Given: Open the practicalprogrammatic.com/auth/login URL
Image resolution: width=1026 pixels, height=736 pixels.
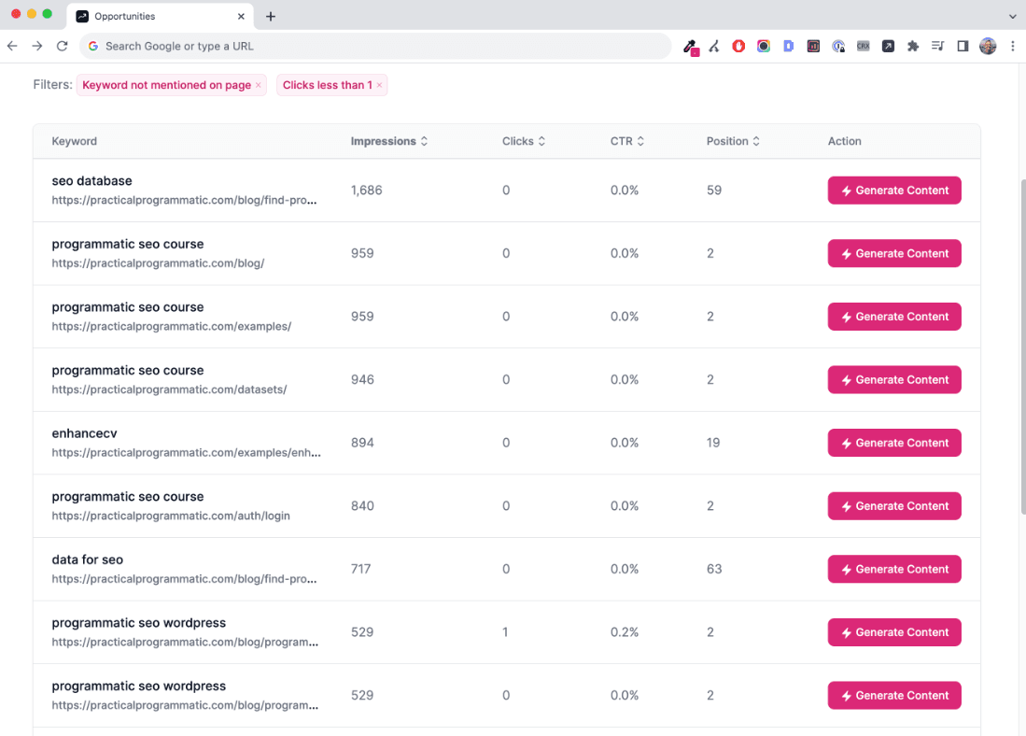Looking at the screenshot, I should [x=171, y=516].
